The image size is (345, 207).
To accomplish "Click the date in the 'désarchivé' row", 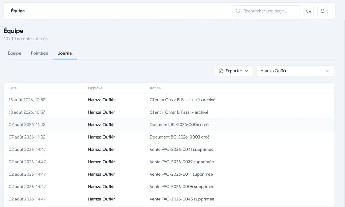I will point(27,100).
